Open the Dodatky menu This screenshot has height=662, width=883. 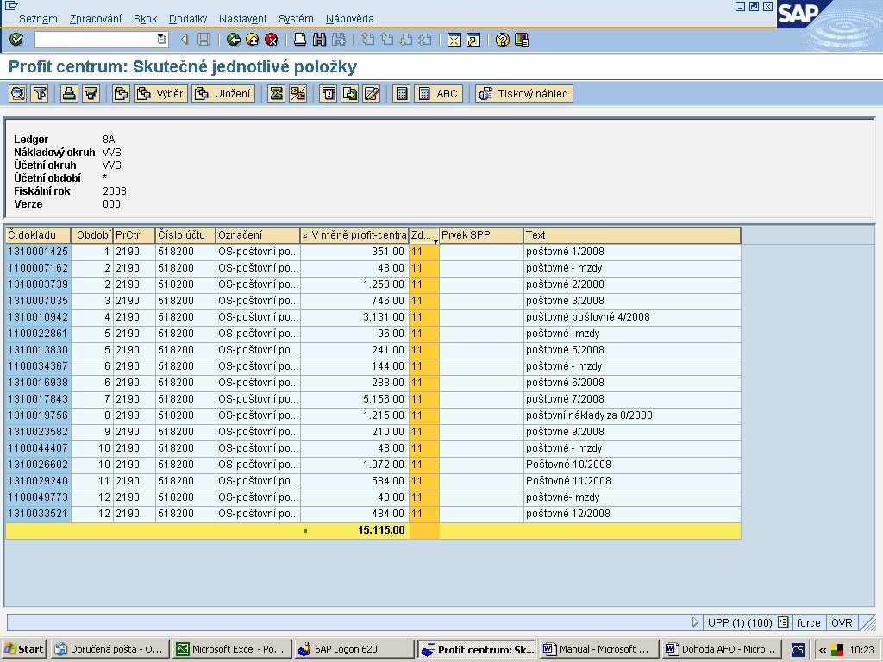188,19
